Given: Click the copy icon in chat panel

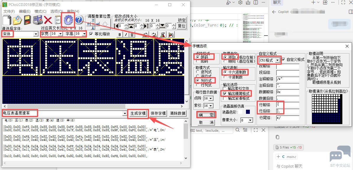Looking at the screenshot, I should pyautogui.click(x=278, y=137).
